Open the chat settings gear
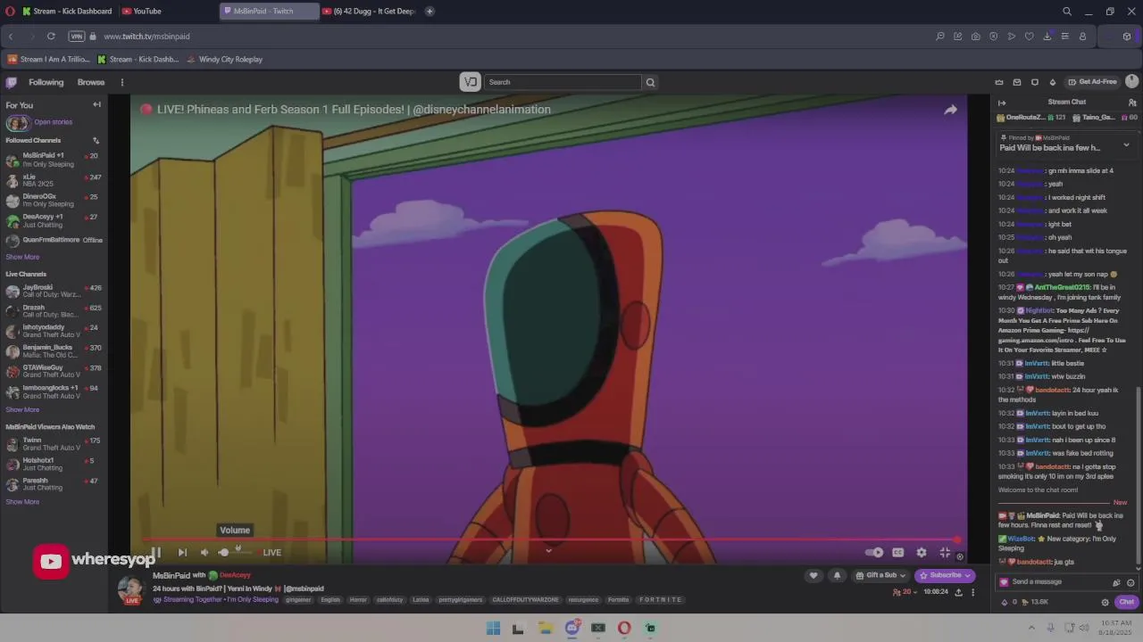This screenshot has height=642, width=1143. pyautogui.click(x=1105, y=602)
